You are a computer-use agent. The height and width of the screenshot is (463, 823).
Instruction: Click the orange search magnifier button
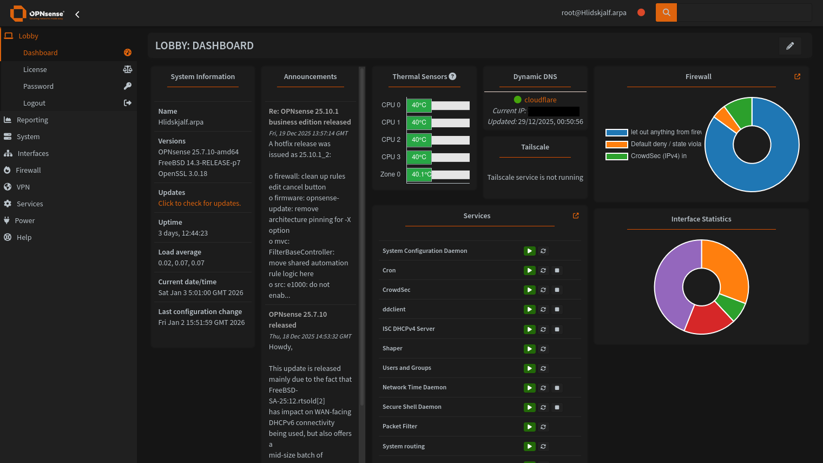point(666,12)
